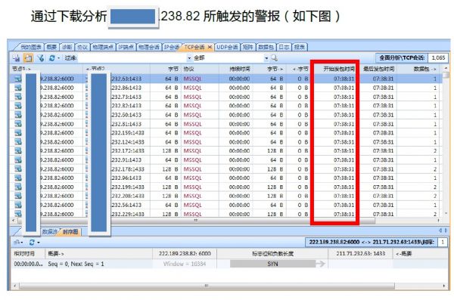
Task: Switch to the 诊断 tab
Action: (67, 47)
